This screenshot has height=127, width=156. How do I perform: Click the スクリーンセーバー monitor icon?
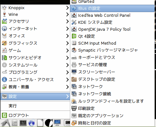[x=74, y=72]
